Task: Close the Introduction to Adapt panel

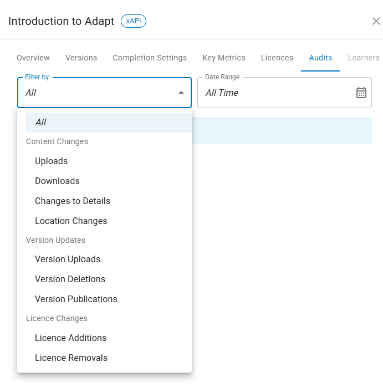Action: 376,22
